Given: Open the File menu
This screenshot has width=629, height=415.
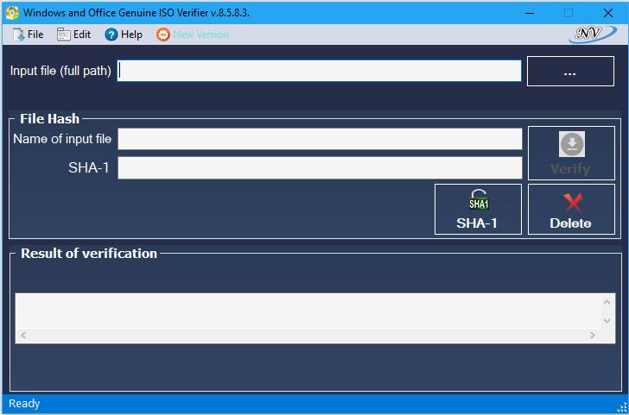Looking at the screenshot, I should coord(28,35).
